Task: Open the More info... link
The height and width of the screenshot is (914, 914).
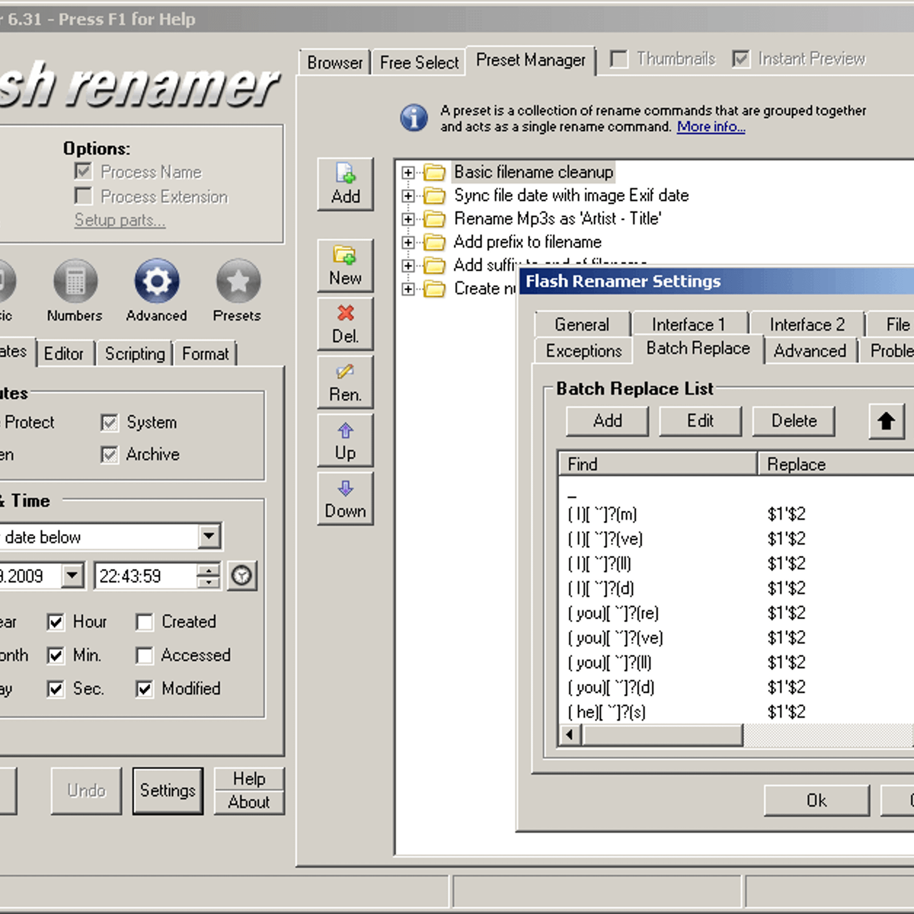Action: pos(711,126)
